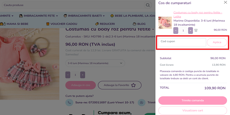
Task: Click Vizualizare cart button
Action: click(x=192, y=110)
